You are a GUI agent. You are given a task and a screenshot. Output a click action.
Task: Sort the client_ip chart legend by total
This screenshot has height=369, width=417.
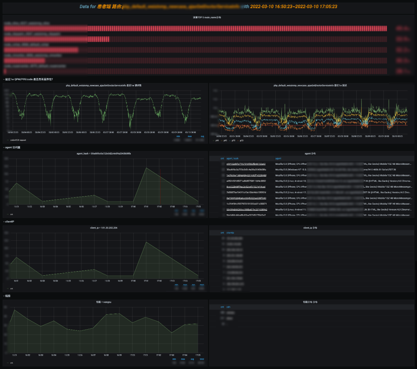click(201, 285)
